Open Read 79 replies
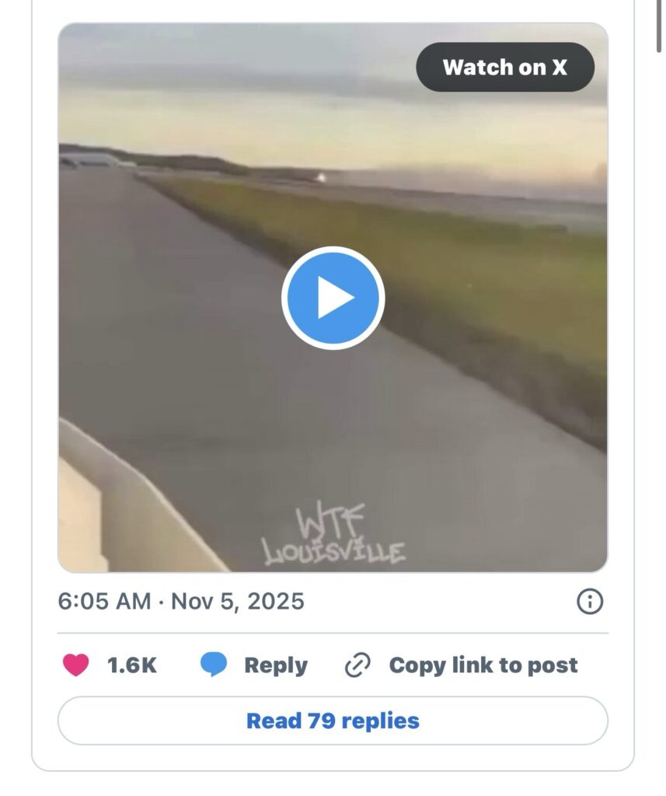 [x=333, y=721]
